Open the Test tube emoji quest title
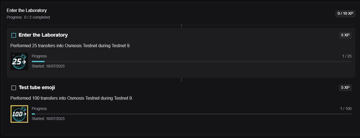This screenshot has width=360, height=138. [x=37, y=87]
